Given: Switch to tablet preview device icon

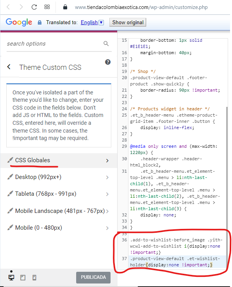Looking at the screenshot, I should (x=23, y=278).
